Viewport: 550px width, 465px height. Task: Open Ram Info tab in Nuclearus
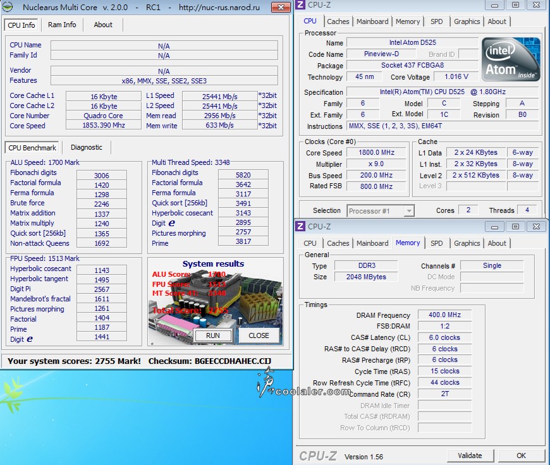click(62, 25)
